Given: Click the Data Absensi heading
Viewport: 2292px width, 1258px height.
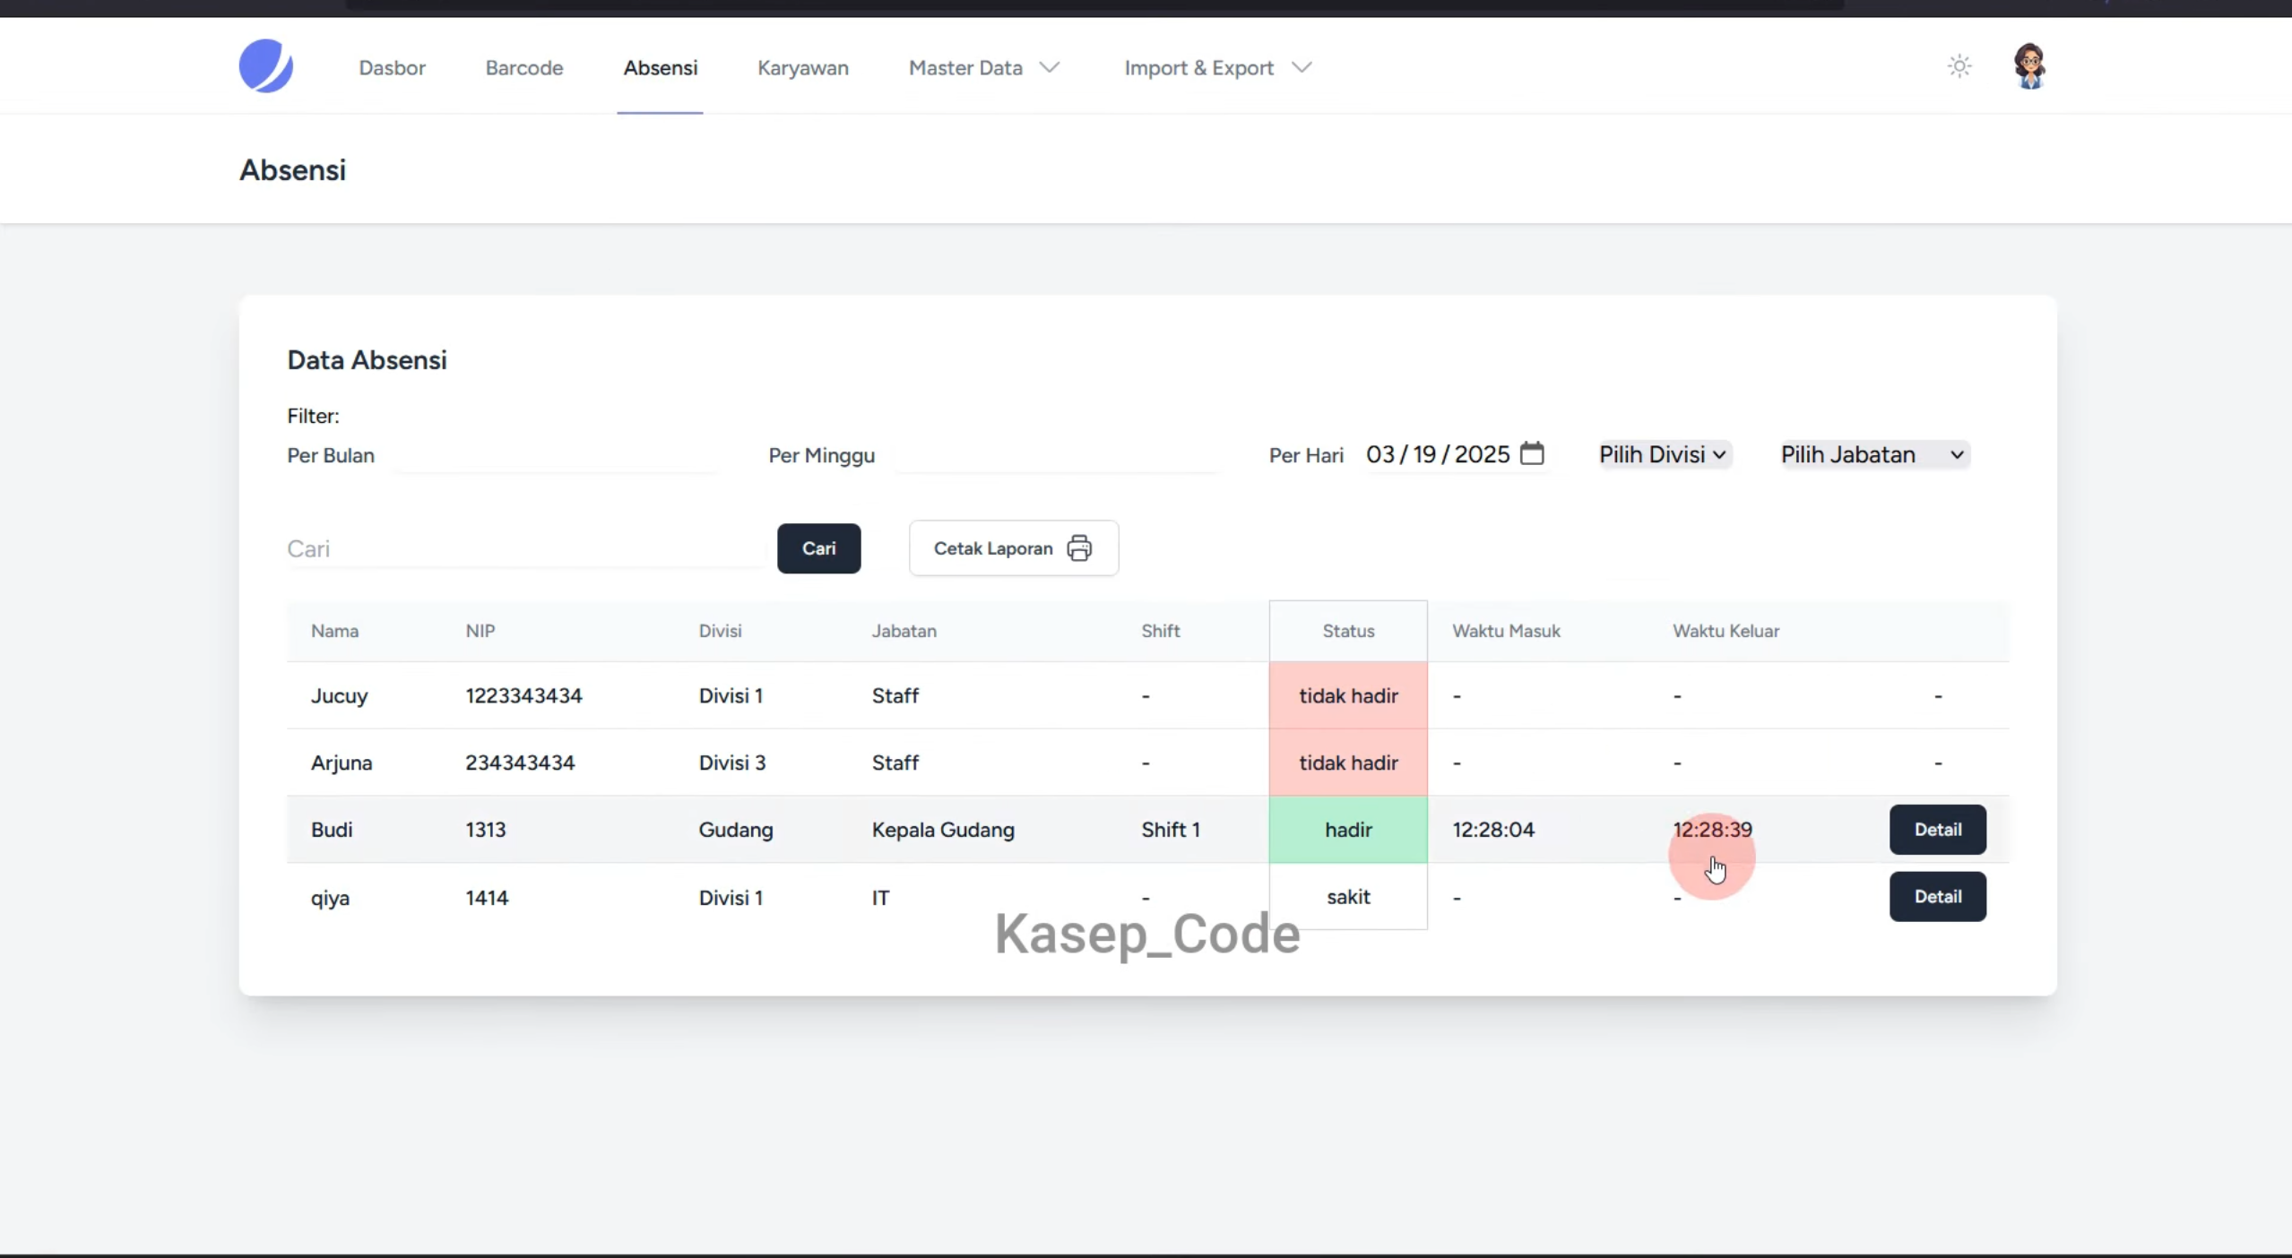Looking at the screenshot, I should 367,360.
